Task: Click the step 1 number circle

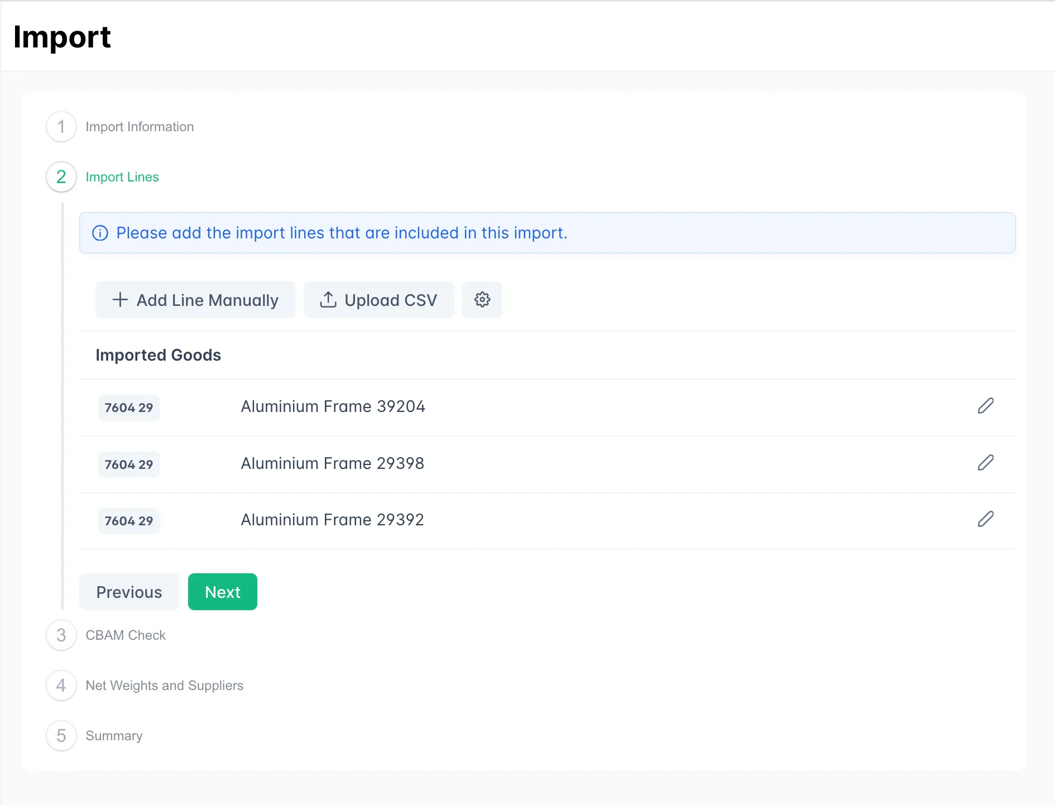Action: tap(61, 127)
